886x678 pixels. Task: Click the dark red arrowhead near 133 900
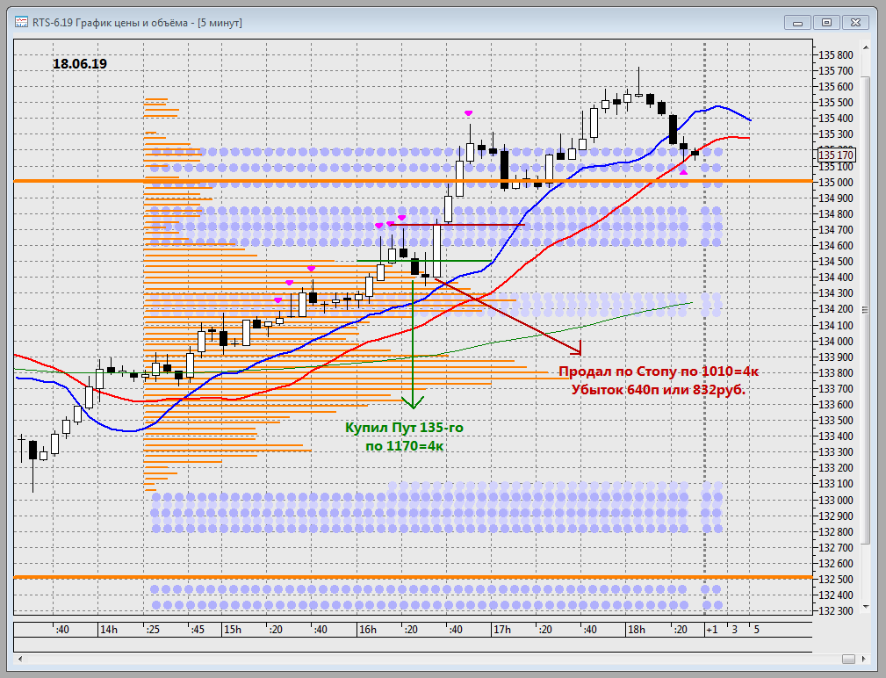pos(576,348)
